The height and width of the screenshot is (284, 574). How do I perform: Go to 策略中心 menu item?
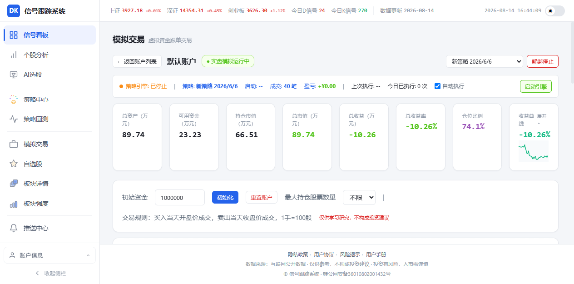(49, 100)
